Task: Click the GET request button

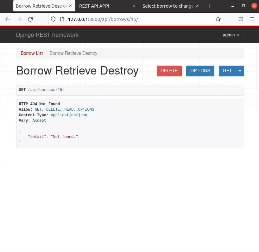Action: (227, 71)
